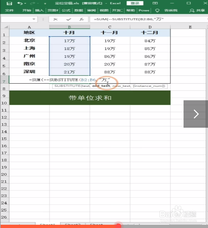Open the Undo history dropdown arrow
The height and width of the screenshot is (228, 208).
25,3
